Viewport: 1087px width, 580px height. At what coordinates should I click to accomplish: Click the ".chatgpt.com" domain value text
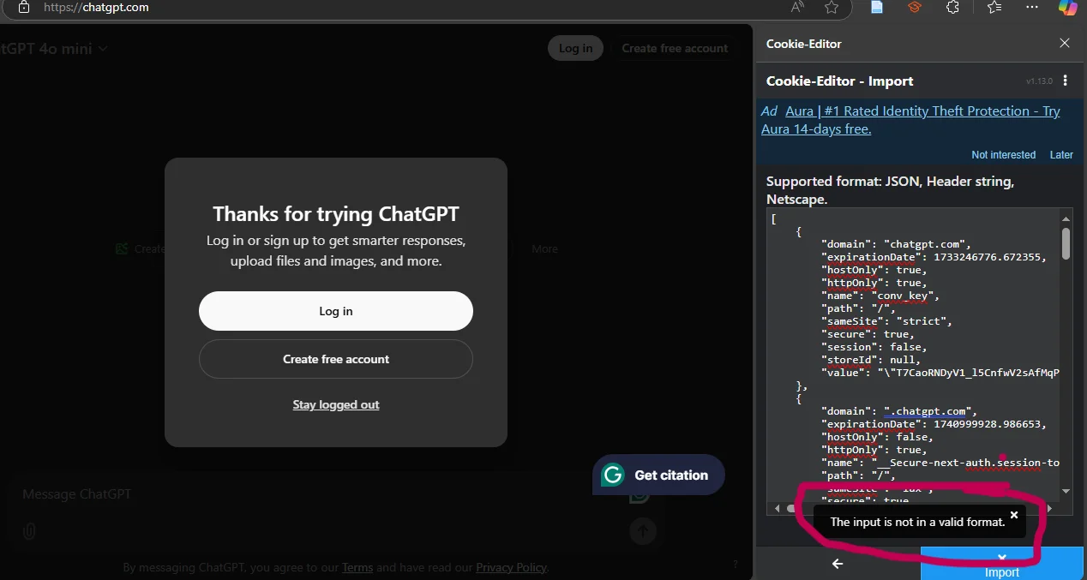point(929,411)
